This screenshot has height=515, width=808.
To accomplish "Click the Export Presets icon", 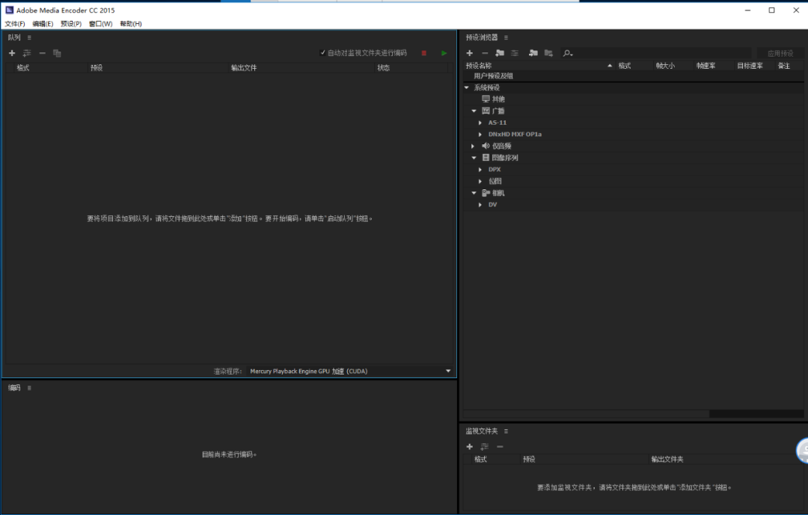I will (x=548, y=53).
